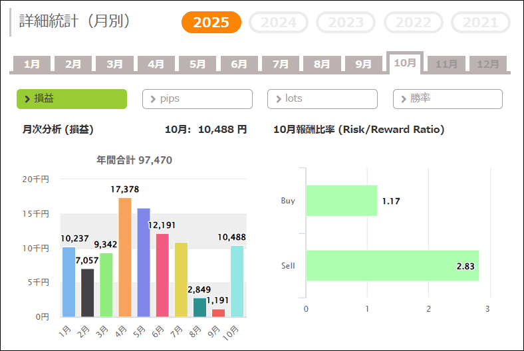Click the 10月 active month tab
This screenshot has height=351, width=524.
tap(405, 63)
